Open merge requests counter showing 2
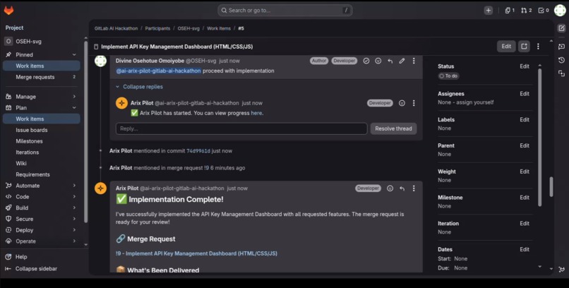The width and height of the screenshot is (569, 288). (x=526, y=11)
